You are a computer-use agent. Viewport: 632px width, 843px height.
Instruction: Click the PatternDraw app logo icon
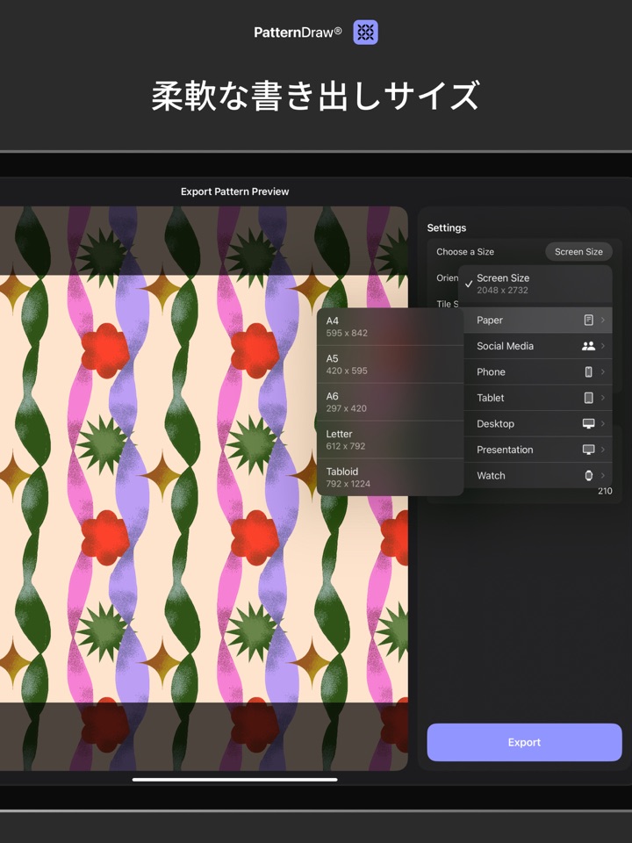pos(365,32)
